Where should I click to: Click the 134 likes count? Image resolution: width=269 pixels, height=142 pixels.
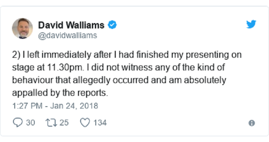click(100, 123)
